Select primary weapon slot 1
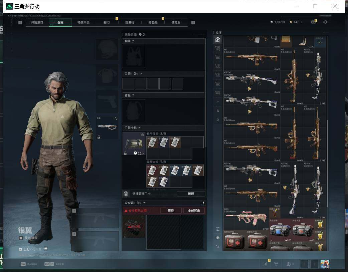The height and width of the screenshot is (272, 348). pos(95,218)
